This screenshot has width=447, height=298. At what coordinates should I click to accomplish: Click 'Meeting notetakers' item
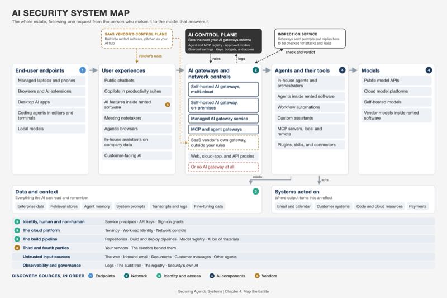click(137, 118)
